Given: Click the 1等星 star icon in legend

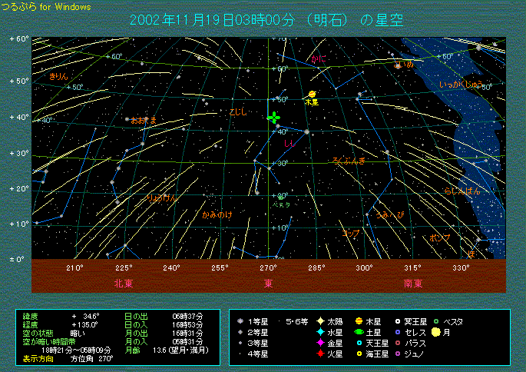Looking at the screenshot, I should click(240, 321).
